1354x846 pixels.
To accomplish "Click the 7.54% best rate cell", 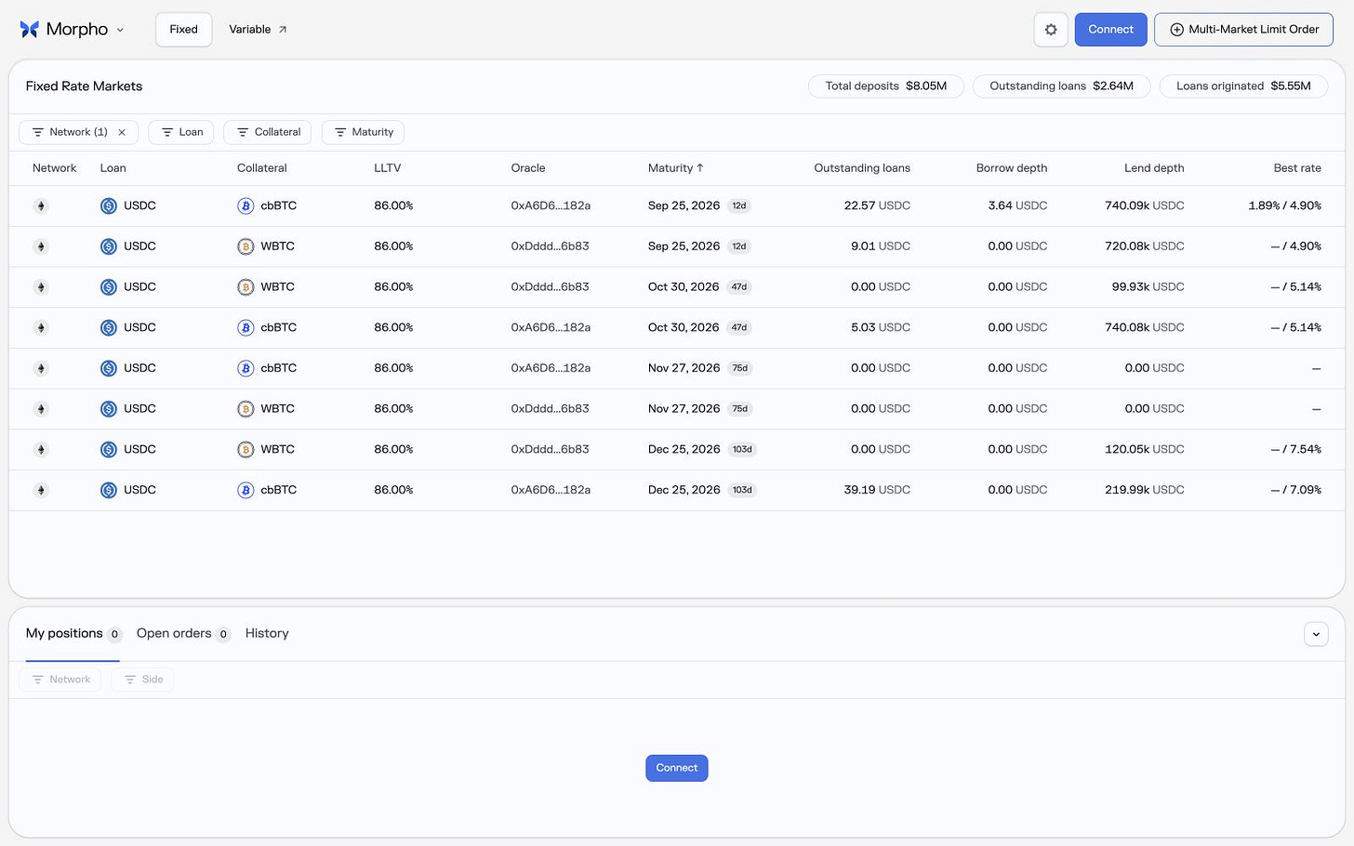I will [1295, 450].
